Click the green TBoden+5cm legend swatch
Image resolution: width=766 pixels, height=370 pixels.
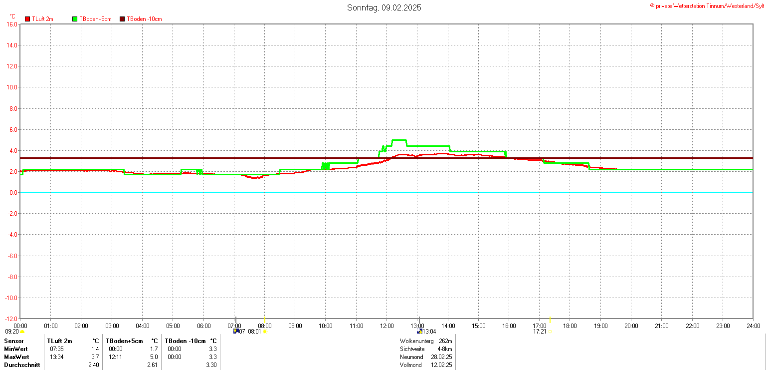click(x=75, y=19)
